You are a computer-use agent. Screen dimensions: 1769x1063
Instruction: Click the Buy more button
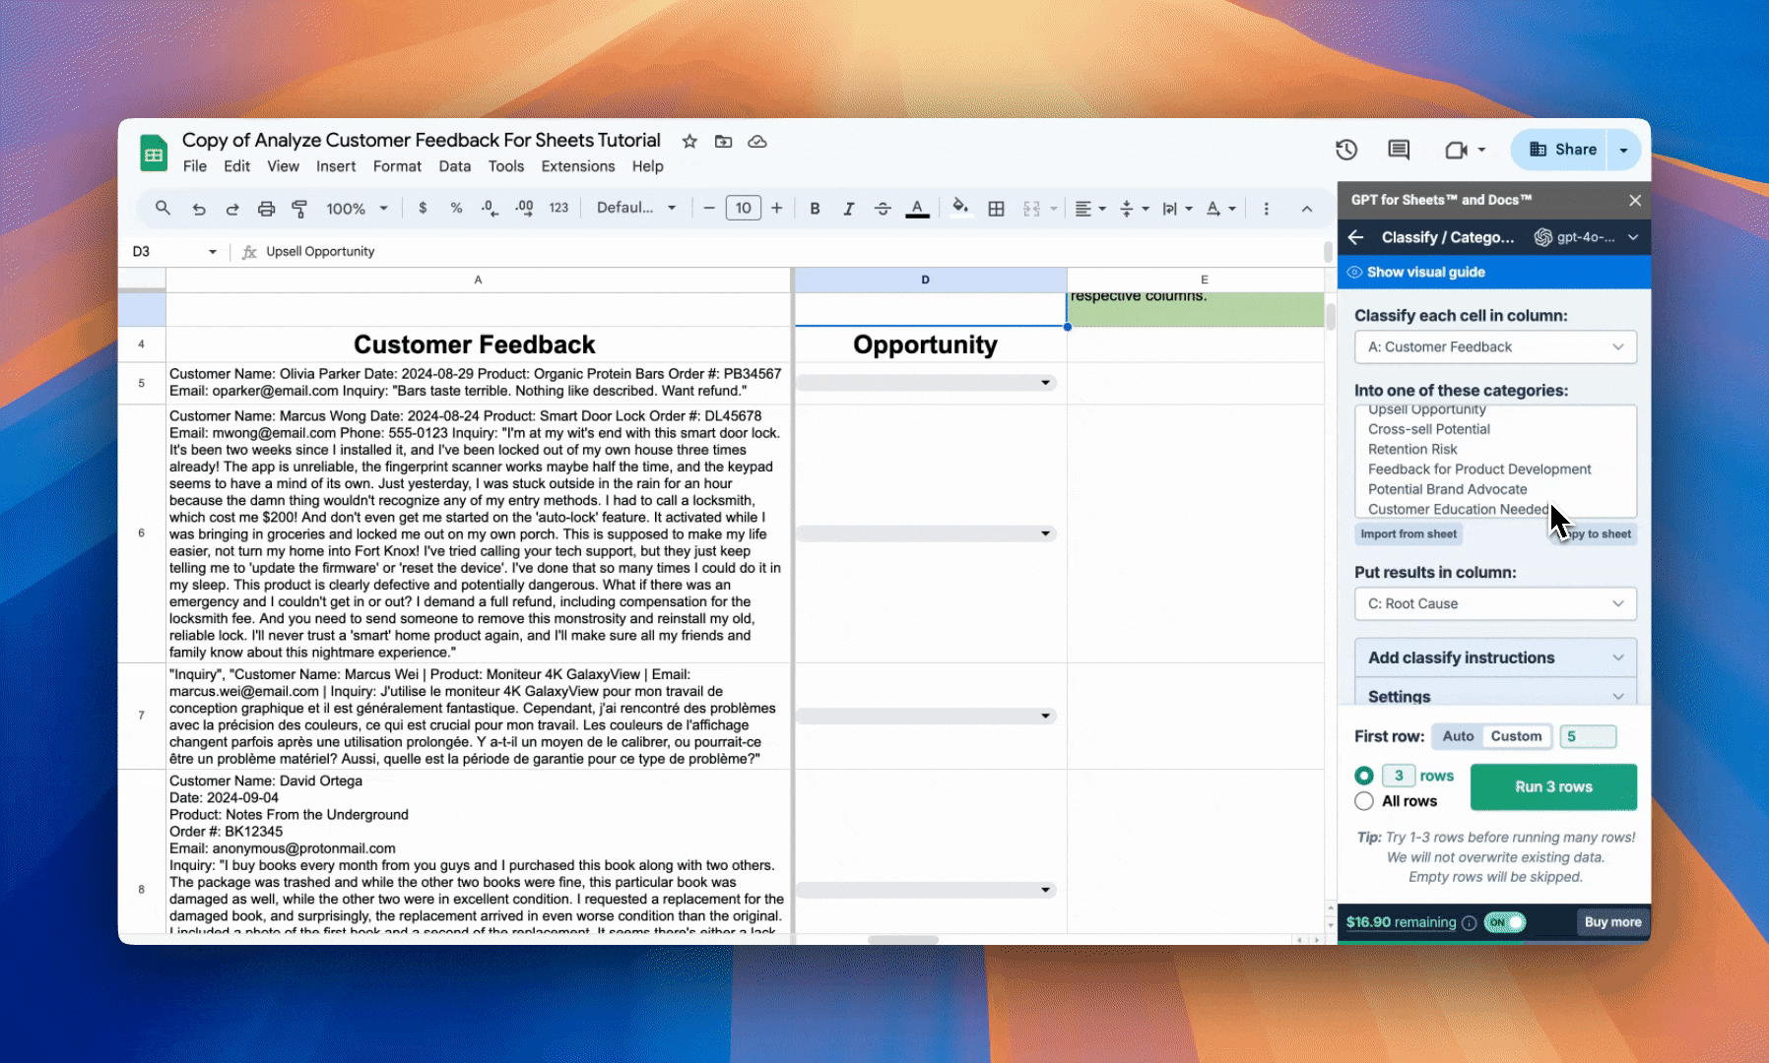(1612, 922)
